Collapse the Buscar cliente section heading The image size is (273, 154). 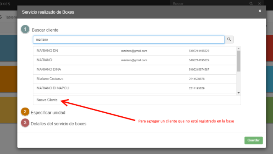tap(45, 30)
